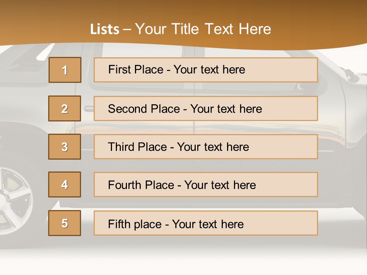This screenshot has height=275, width=367.
Task: Click the bold word "Lists" in the title
Action: point(104,29)
